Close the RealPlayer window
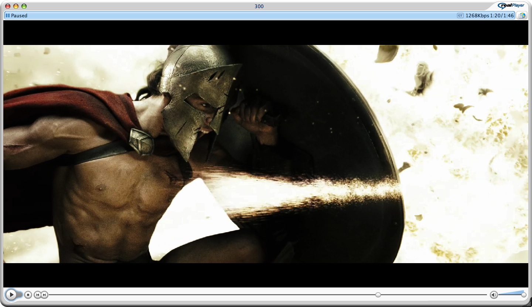 8,6
